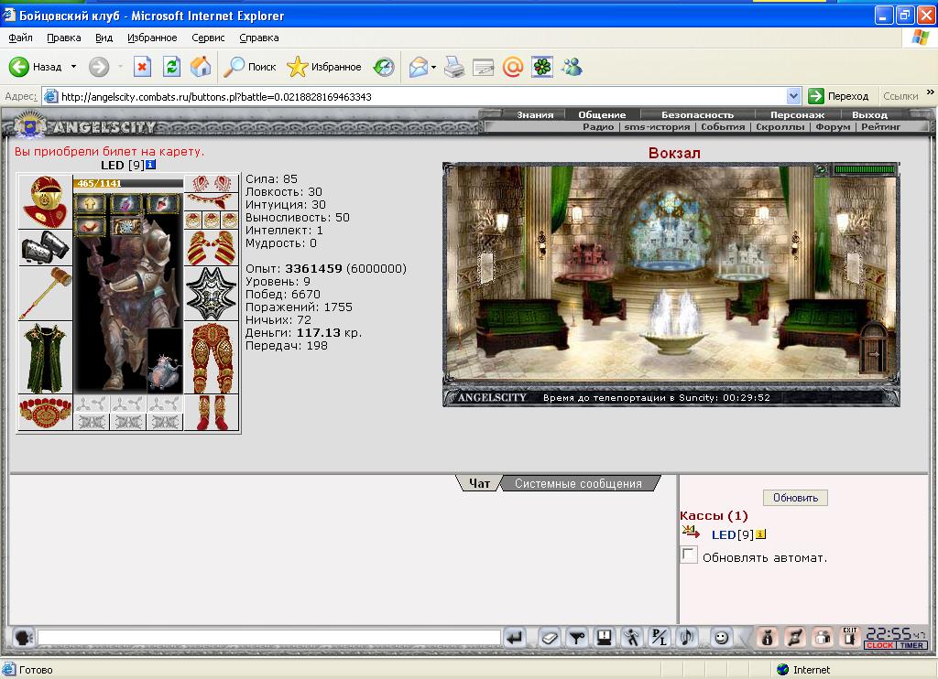Click the Обновить refresh button
This screenshot has width=938, height=679.
point(795,498)
